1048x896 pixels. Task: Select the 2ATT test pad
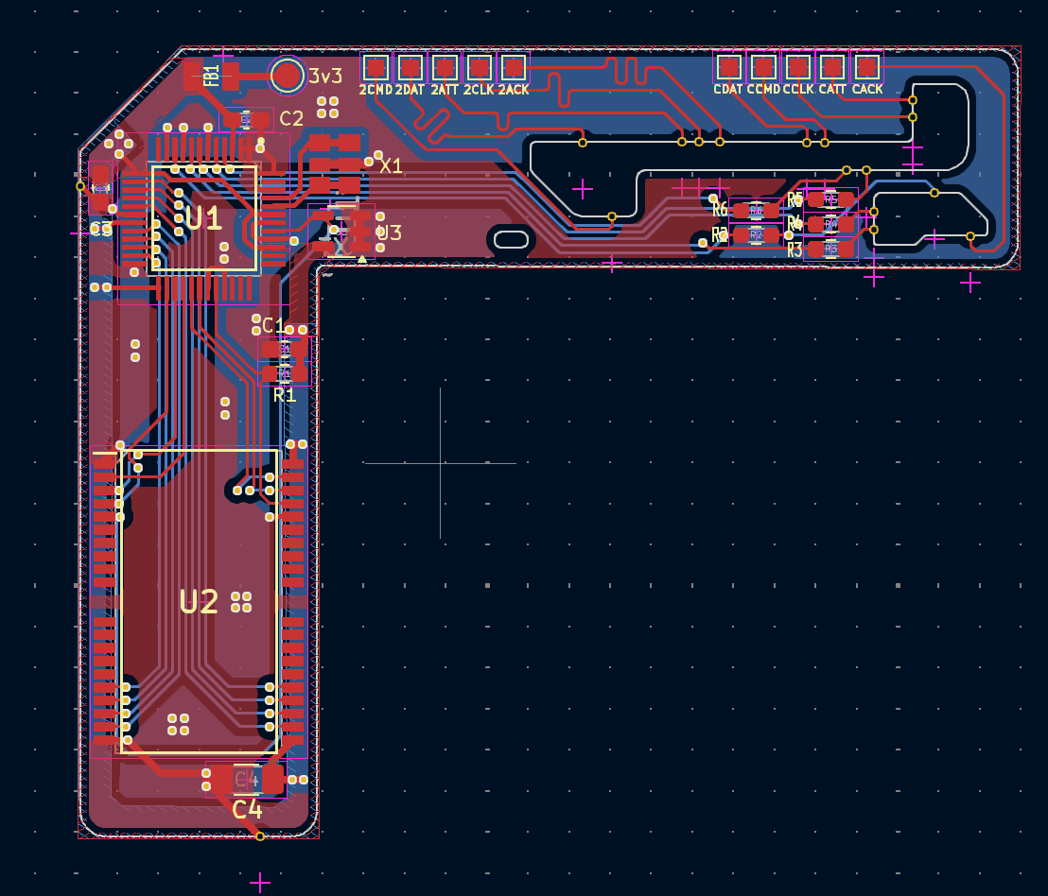tap(445, 67)
